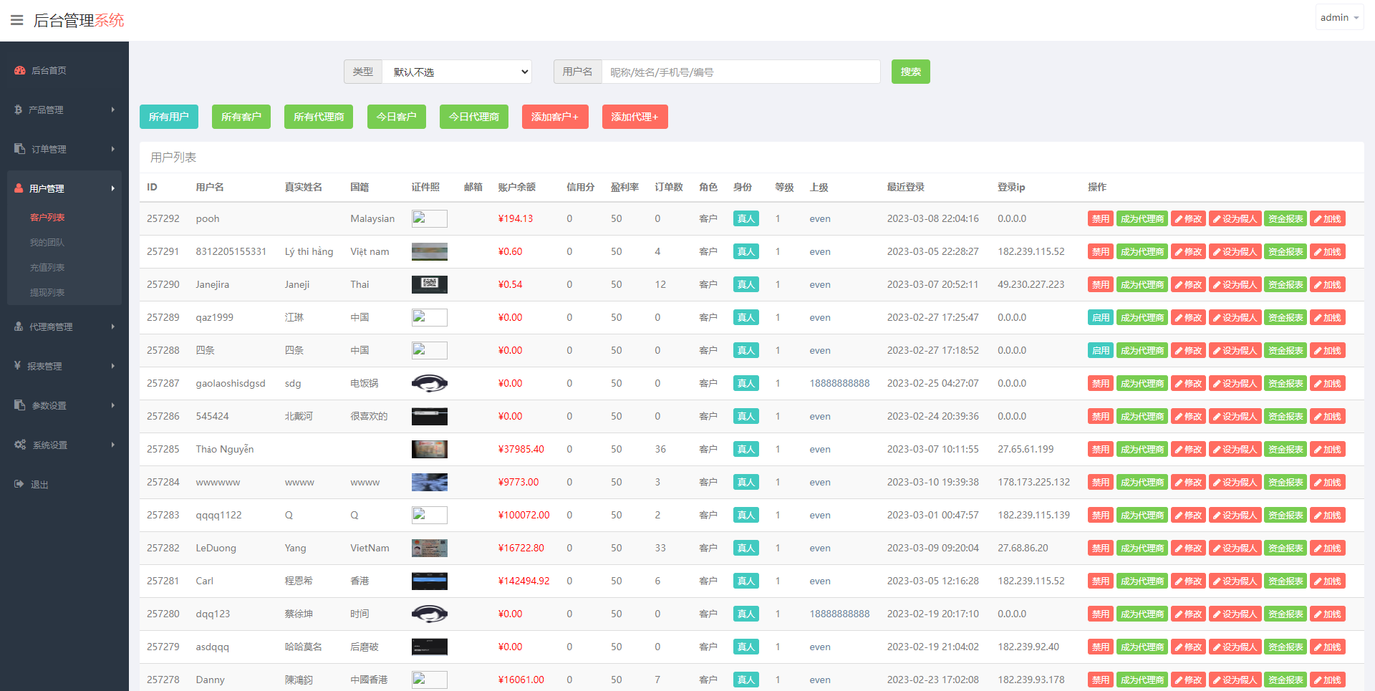
Task: Click the clipboard icon beside 订单管理
Action: [19, 149]
